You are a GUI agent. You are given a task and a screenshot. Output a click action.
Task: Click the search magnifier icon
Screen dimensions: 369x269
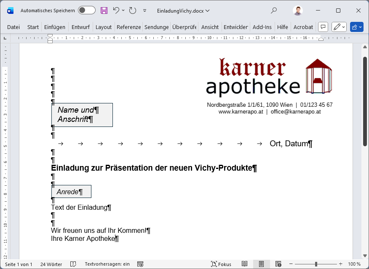[x=274, y=11]
